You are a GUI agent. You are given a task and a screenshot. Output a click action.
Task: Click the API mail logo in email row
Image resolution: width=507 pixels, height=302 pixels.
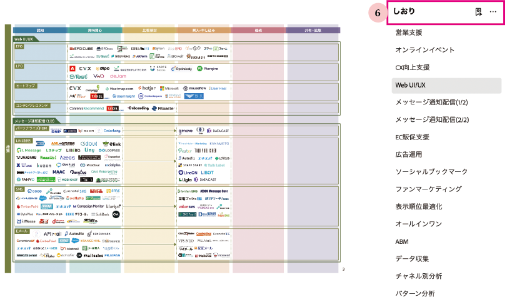(x=53, y=234)
